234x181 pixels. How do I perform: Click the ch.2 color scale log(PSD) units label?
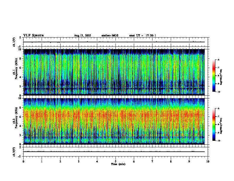[221, 126]
